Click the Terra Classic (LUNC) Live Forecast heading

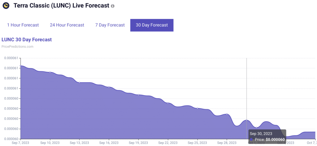click(x=61, y=6)
